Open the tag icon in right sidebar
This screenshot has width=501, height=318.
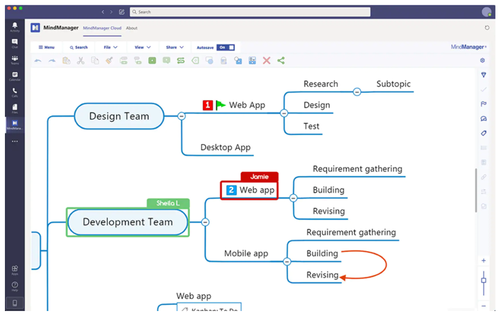(484, 133)
